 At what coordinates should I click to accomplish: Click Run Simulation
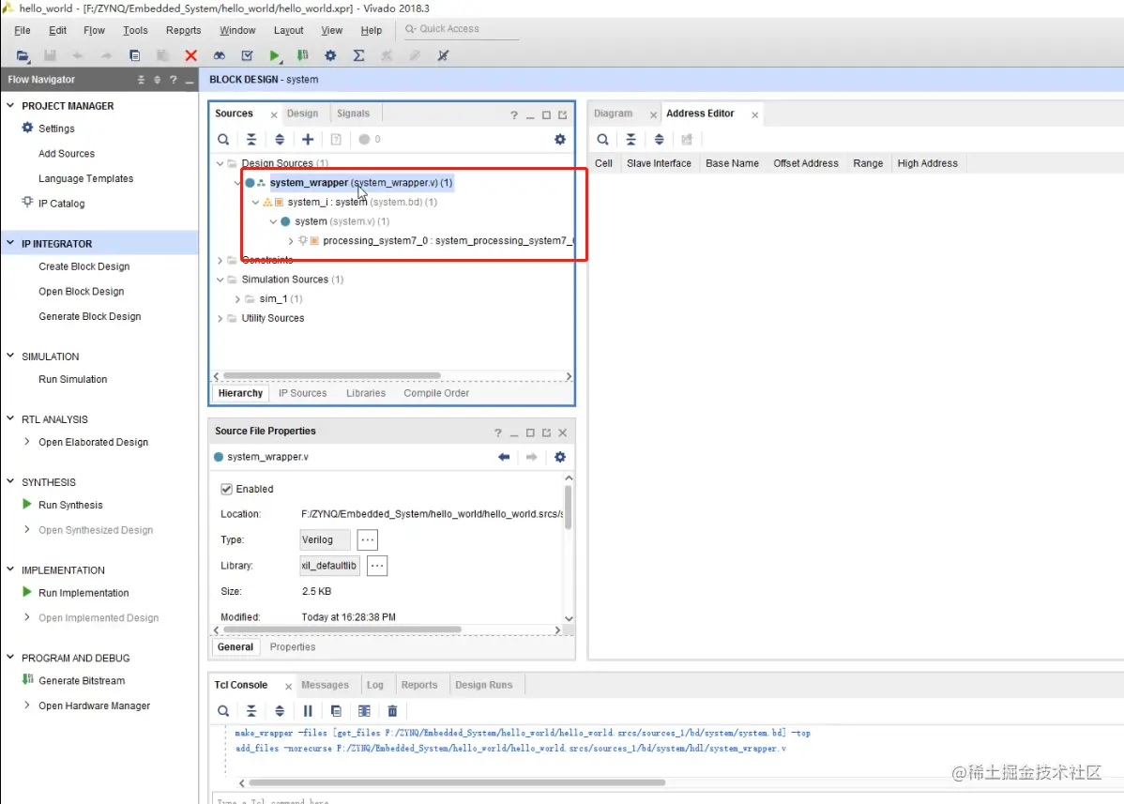(72, 379)
